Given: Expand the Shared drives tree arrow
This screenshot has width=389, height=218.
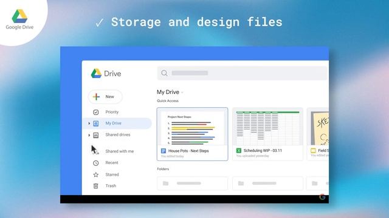Looking at the screenshot, I should click(x=89, y=135).
